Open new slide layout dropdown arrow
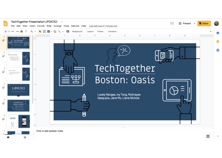This screenshot has width=222, height=158. (9, 31)
